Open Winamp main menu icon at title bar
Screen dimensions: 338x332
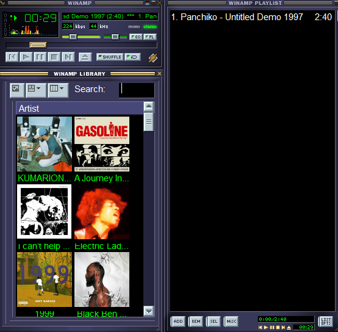(2, 2)
